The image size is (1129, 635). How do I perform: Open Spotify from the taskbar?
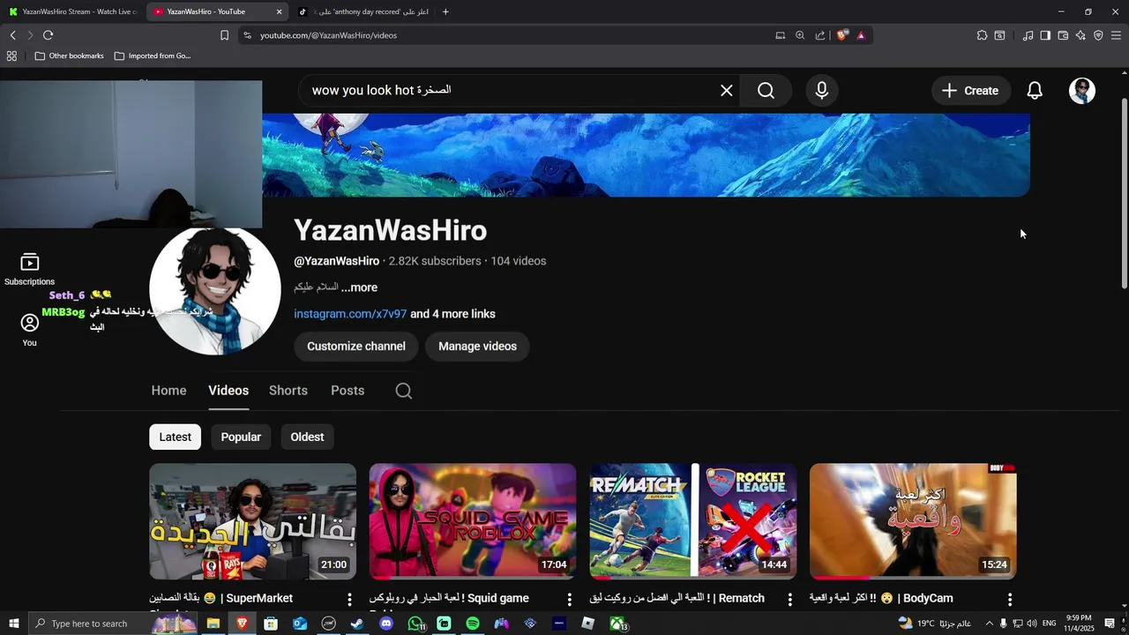tap(473, 624)
